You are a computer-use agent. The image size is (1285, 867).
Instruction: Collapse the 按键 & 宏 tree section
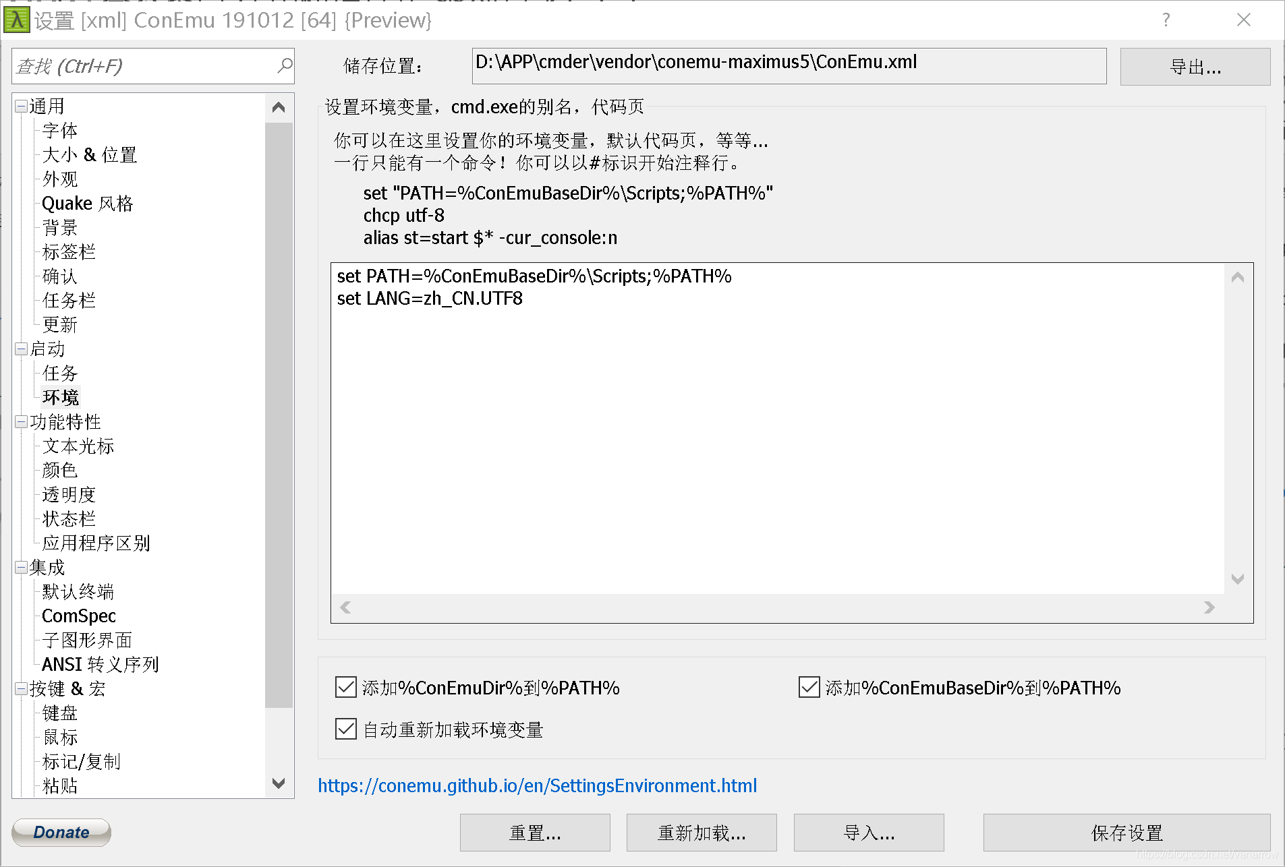click(x=21, y=689)
